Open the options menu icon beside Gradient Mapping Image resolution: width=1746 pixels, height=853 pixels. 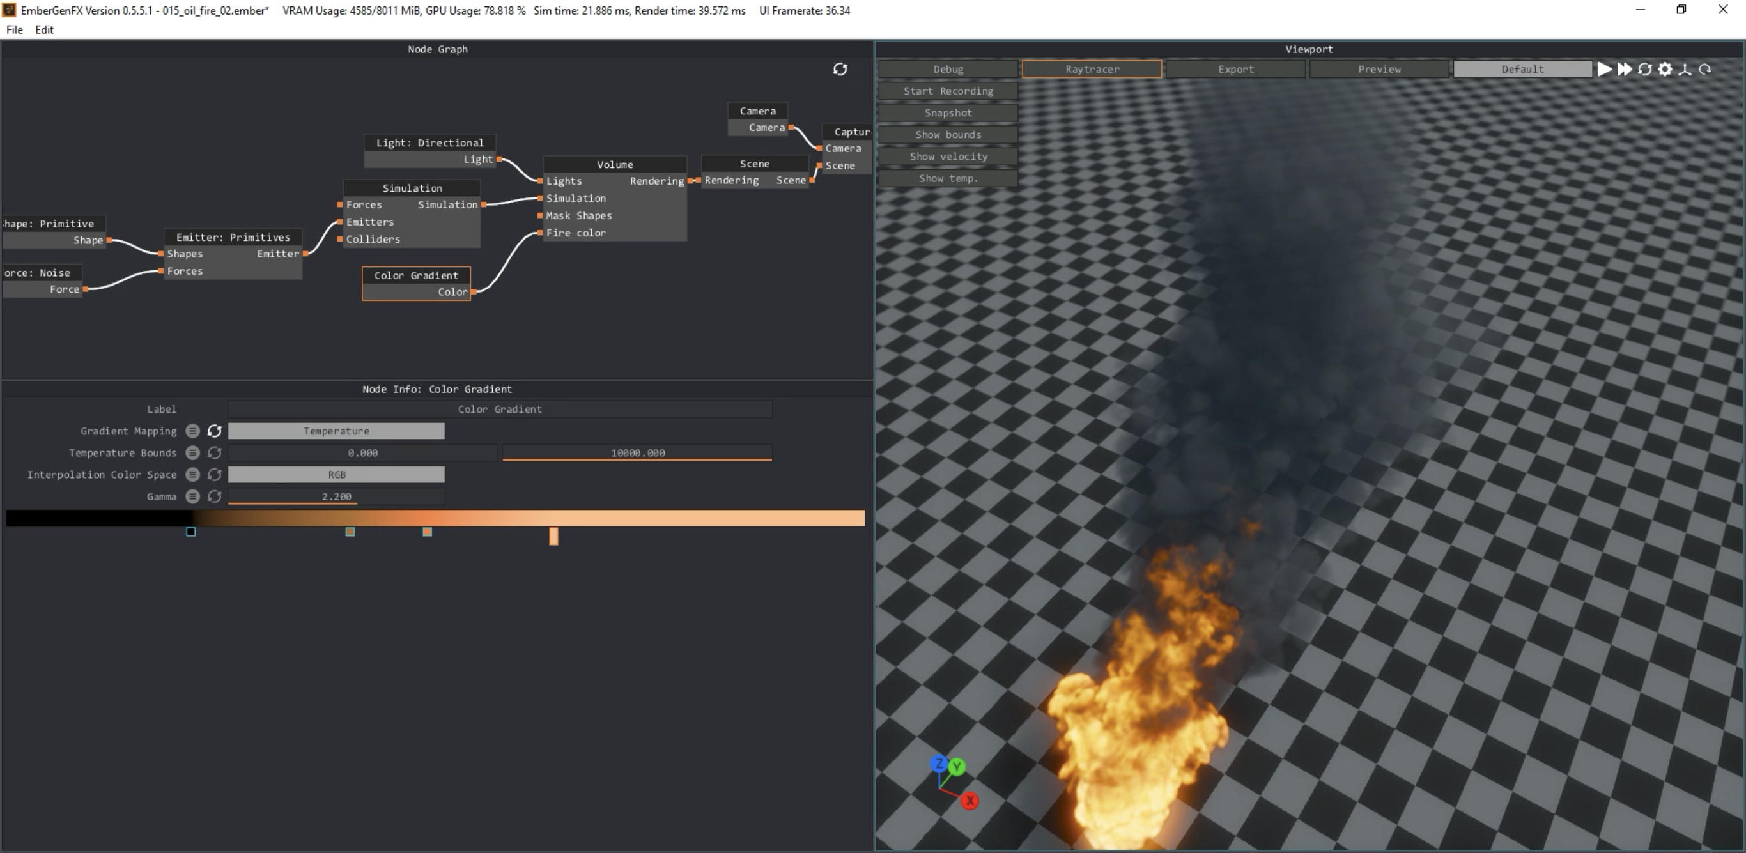(192, 431)
